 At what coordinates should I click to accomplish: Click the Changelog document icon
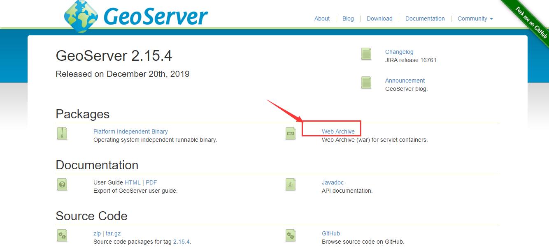(366, 54)
